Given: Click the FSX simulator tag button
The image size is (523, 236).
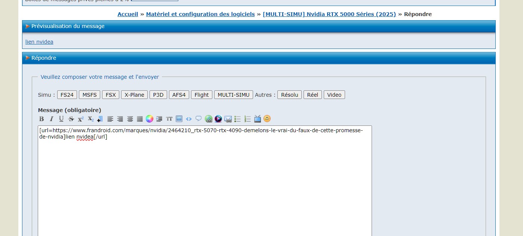Looking at the screenshot, I should tap(111, 95).
